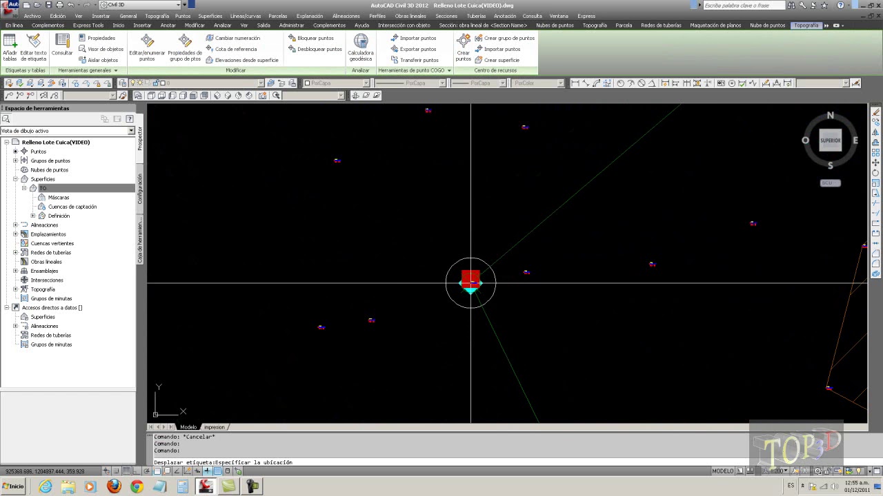Switch to the Anotar ribbon tab

pos(168,25)
